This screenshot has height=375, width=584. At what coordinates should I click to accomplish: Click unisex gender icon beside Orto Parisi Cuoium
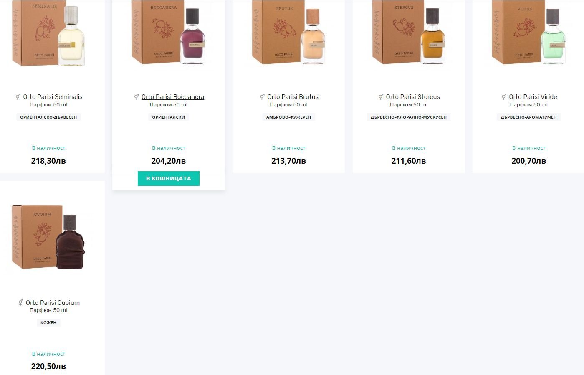(x=20, y=303)
